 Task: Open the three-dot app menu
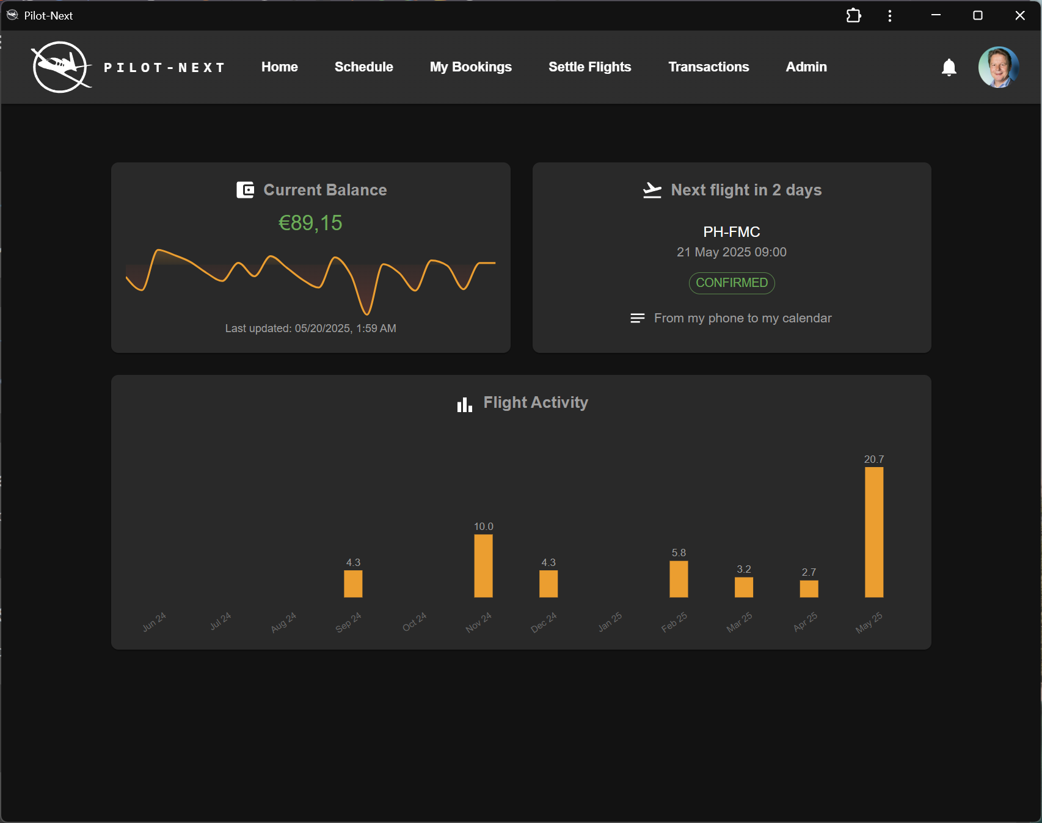pyautogui.click(x=889, y=15)
